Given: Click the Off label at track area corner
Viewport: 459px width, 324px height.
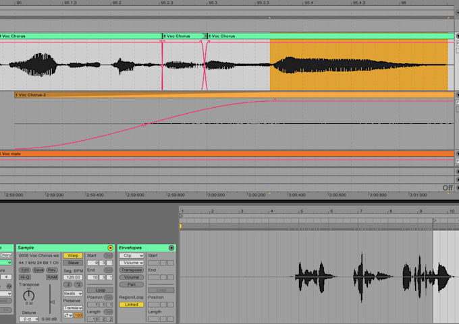Looking at the screenshot, I should [x=448, y=188].
